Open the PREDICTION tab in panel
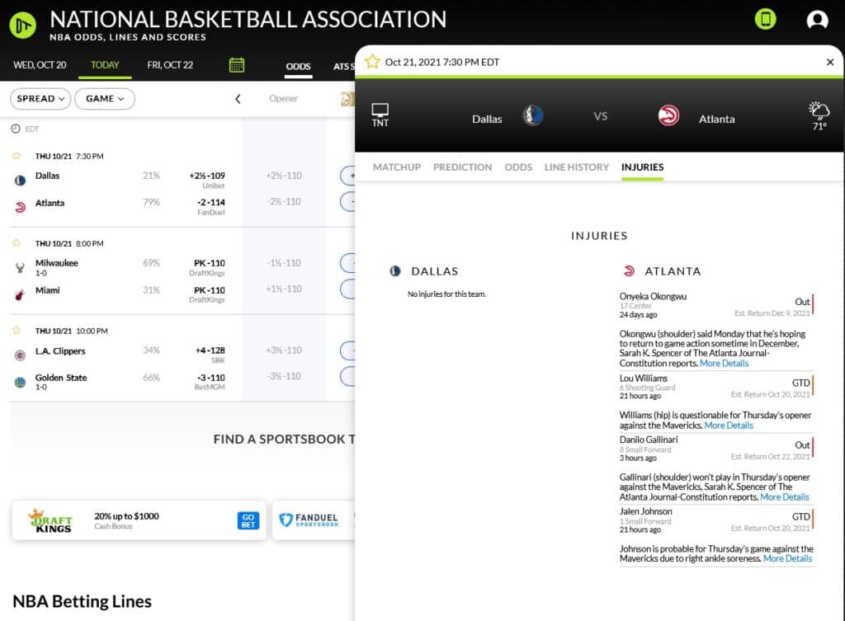This screenshot has width=845, height=621. [x=462, y=167]
